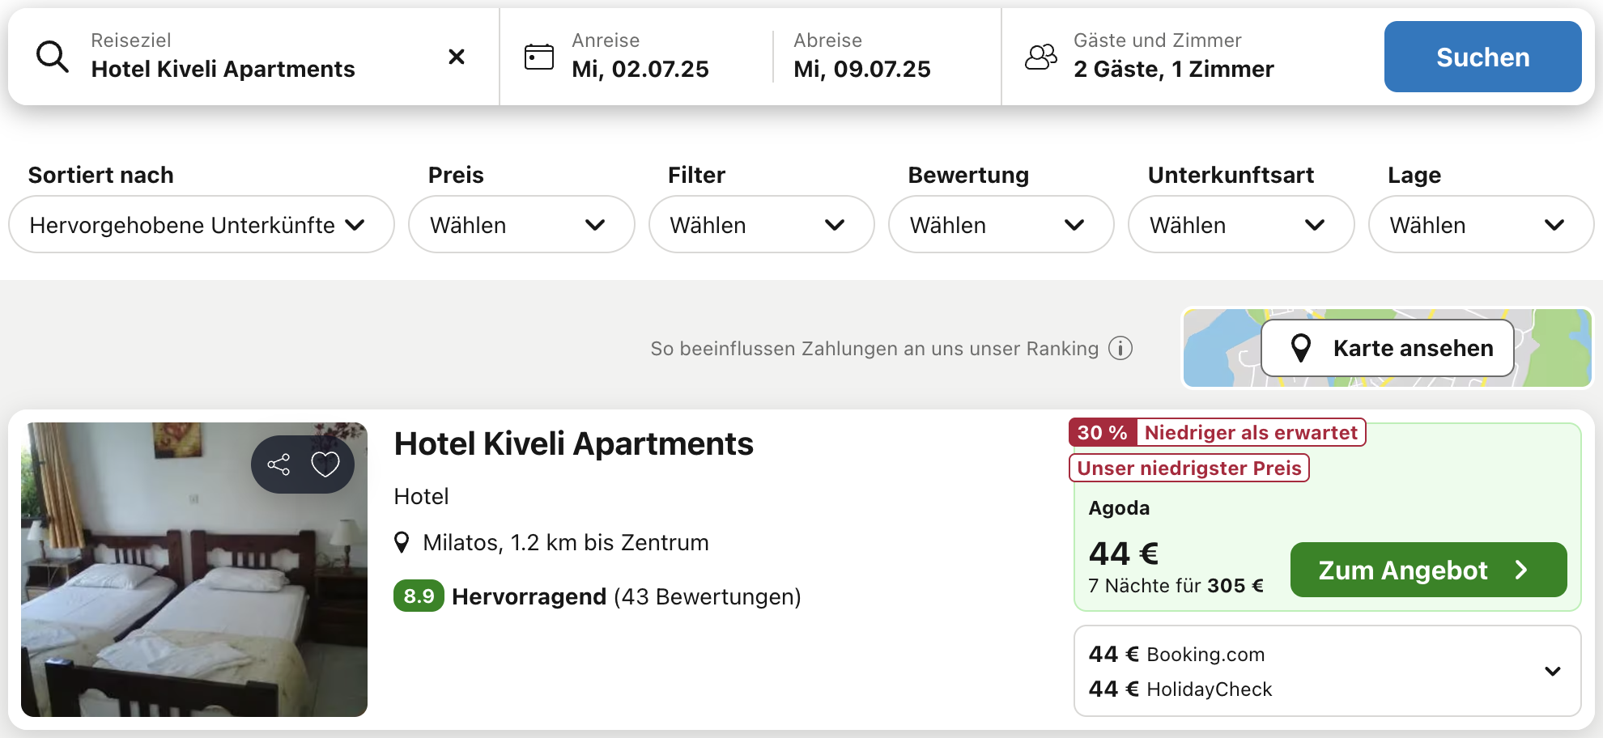The image size is (1603, 738).
Task: Click the search magnifier icon
Action: tap(52, 57)
